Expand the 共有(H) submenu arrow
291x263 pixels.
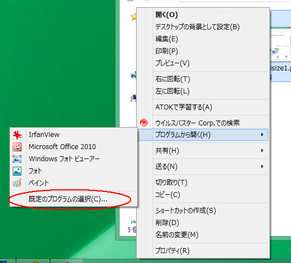tap(262, 151)
